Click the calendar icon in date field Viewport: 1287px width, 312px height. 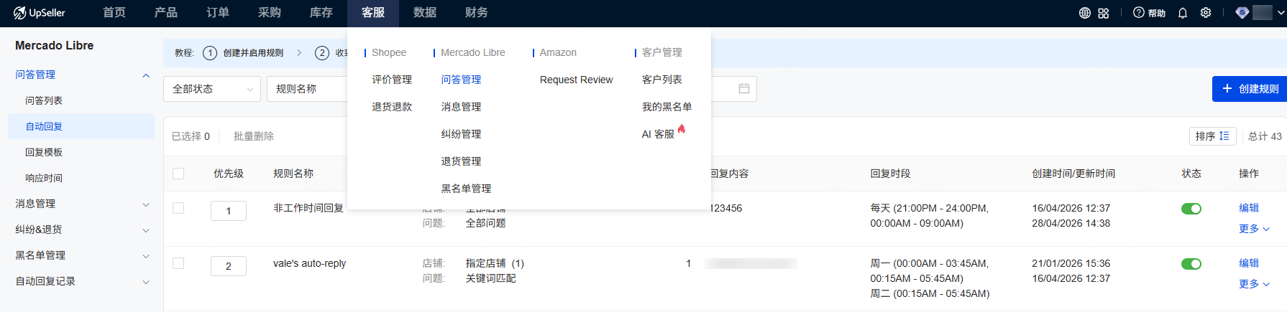click(x=744, y=88)
